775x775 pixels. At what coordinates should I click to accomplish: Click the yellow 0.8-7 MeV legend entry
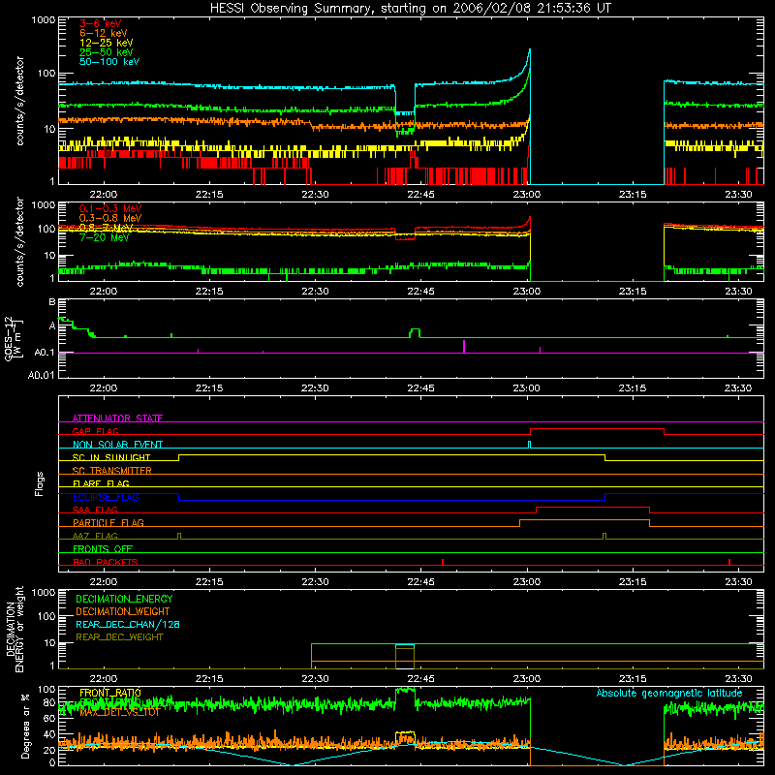pyautogui.click(x=106, y=228)
